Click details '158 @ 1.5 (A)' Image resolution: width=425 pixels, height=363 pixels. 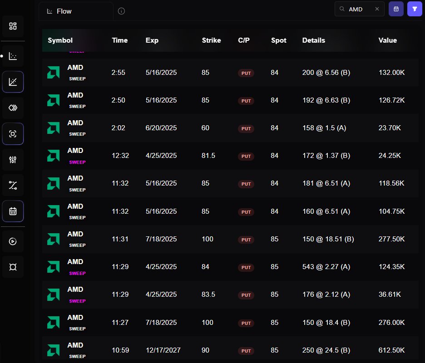coord(324,128)
